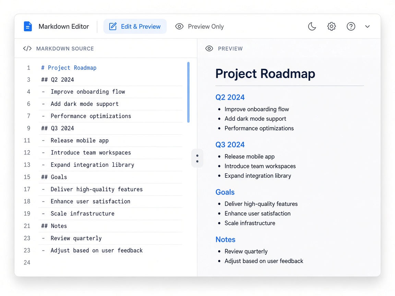Click the 'Goals' preview heading
The image size is (395, 296).
pyautogui.click(x=225, y=192)
